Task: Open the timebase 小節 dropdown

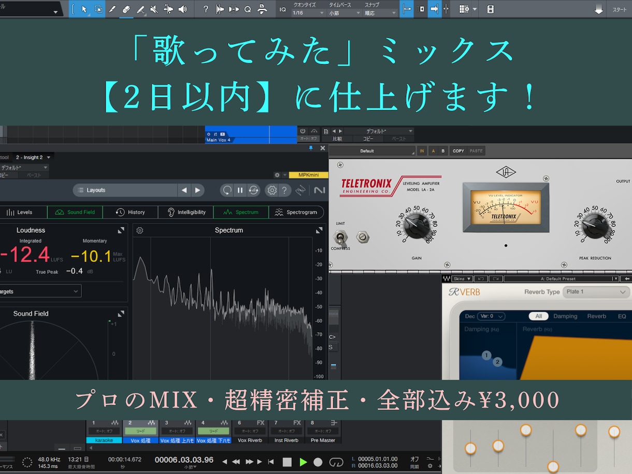Action: click(344, 13)
